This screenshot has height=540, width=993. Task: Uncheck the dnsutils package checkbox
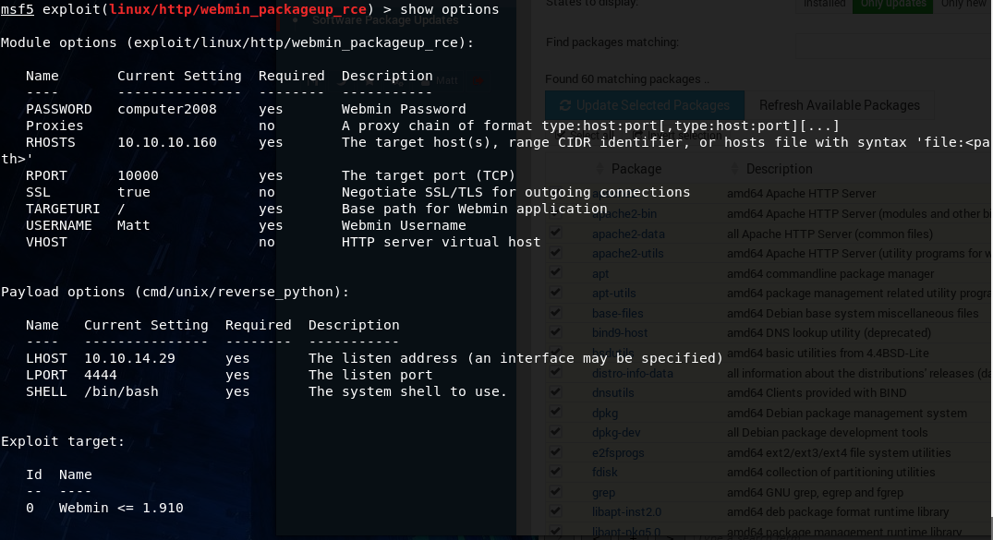point(555,392)
